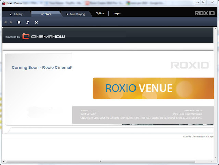Open the store home page icon

tap(19, 22)
